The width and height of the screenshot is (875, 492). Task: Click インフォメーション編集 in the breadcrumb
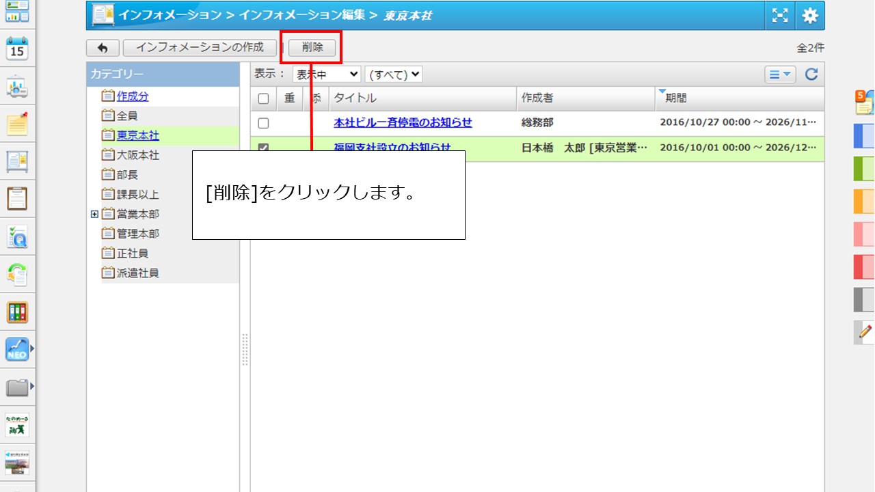pyautogui.click(x=301, y=15)
